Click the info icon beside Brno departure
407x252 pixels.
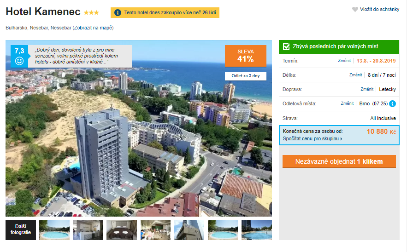click(x=392, y=103)
